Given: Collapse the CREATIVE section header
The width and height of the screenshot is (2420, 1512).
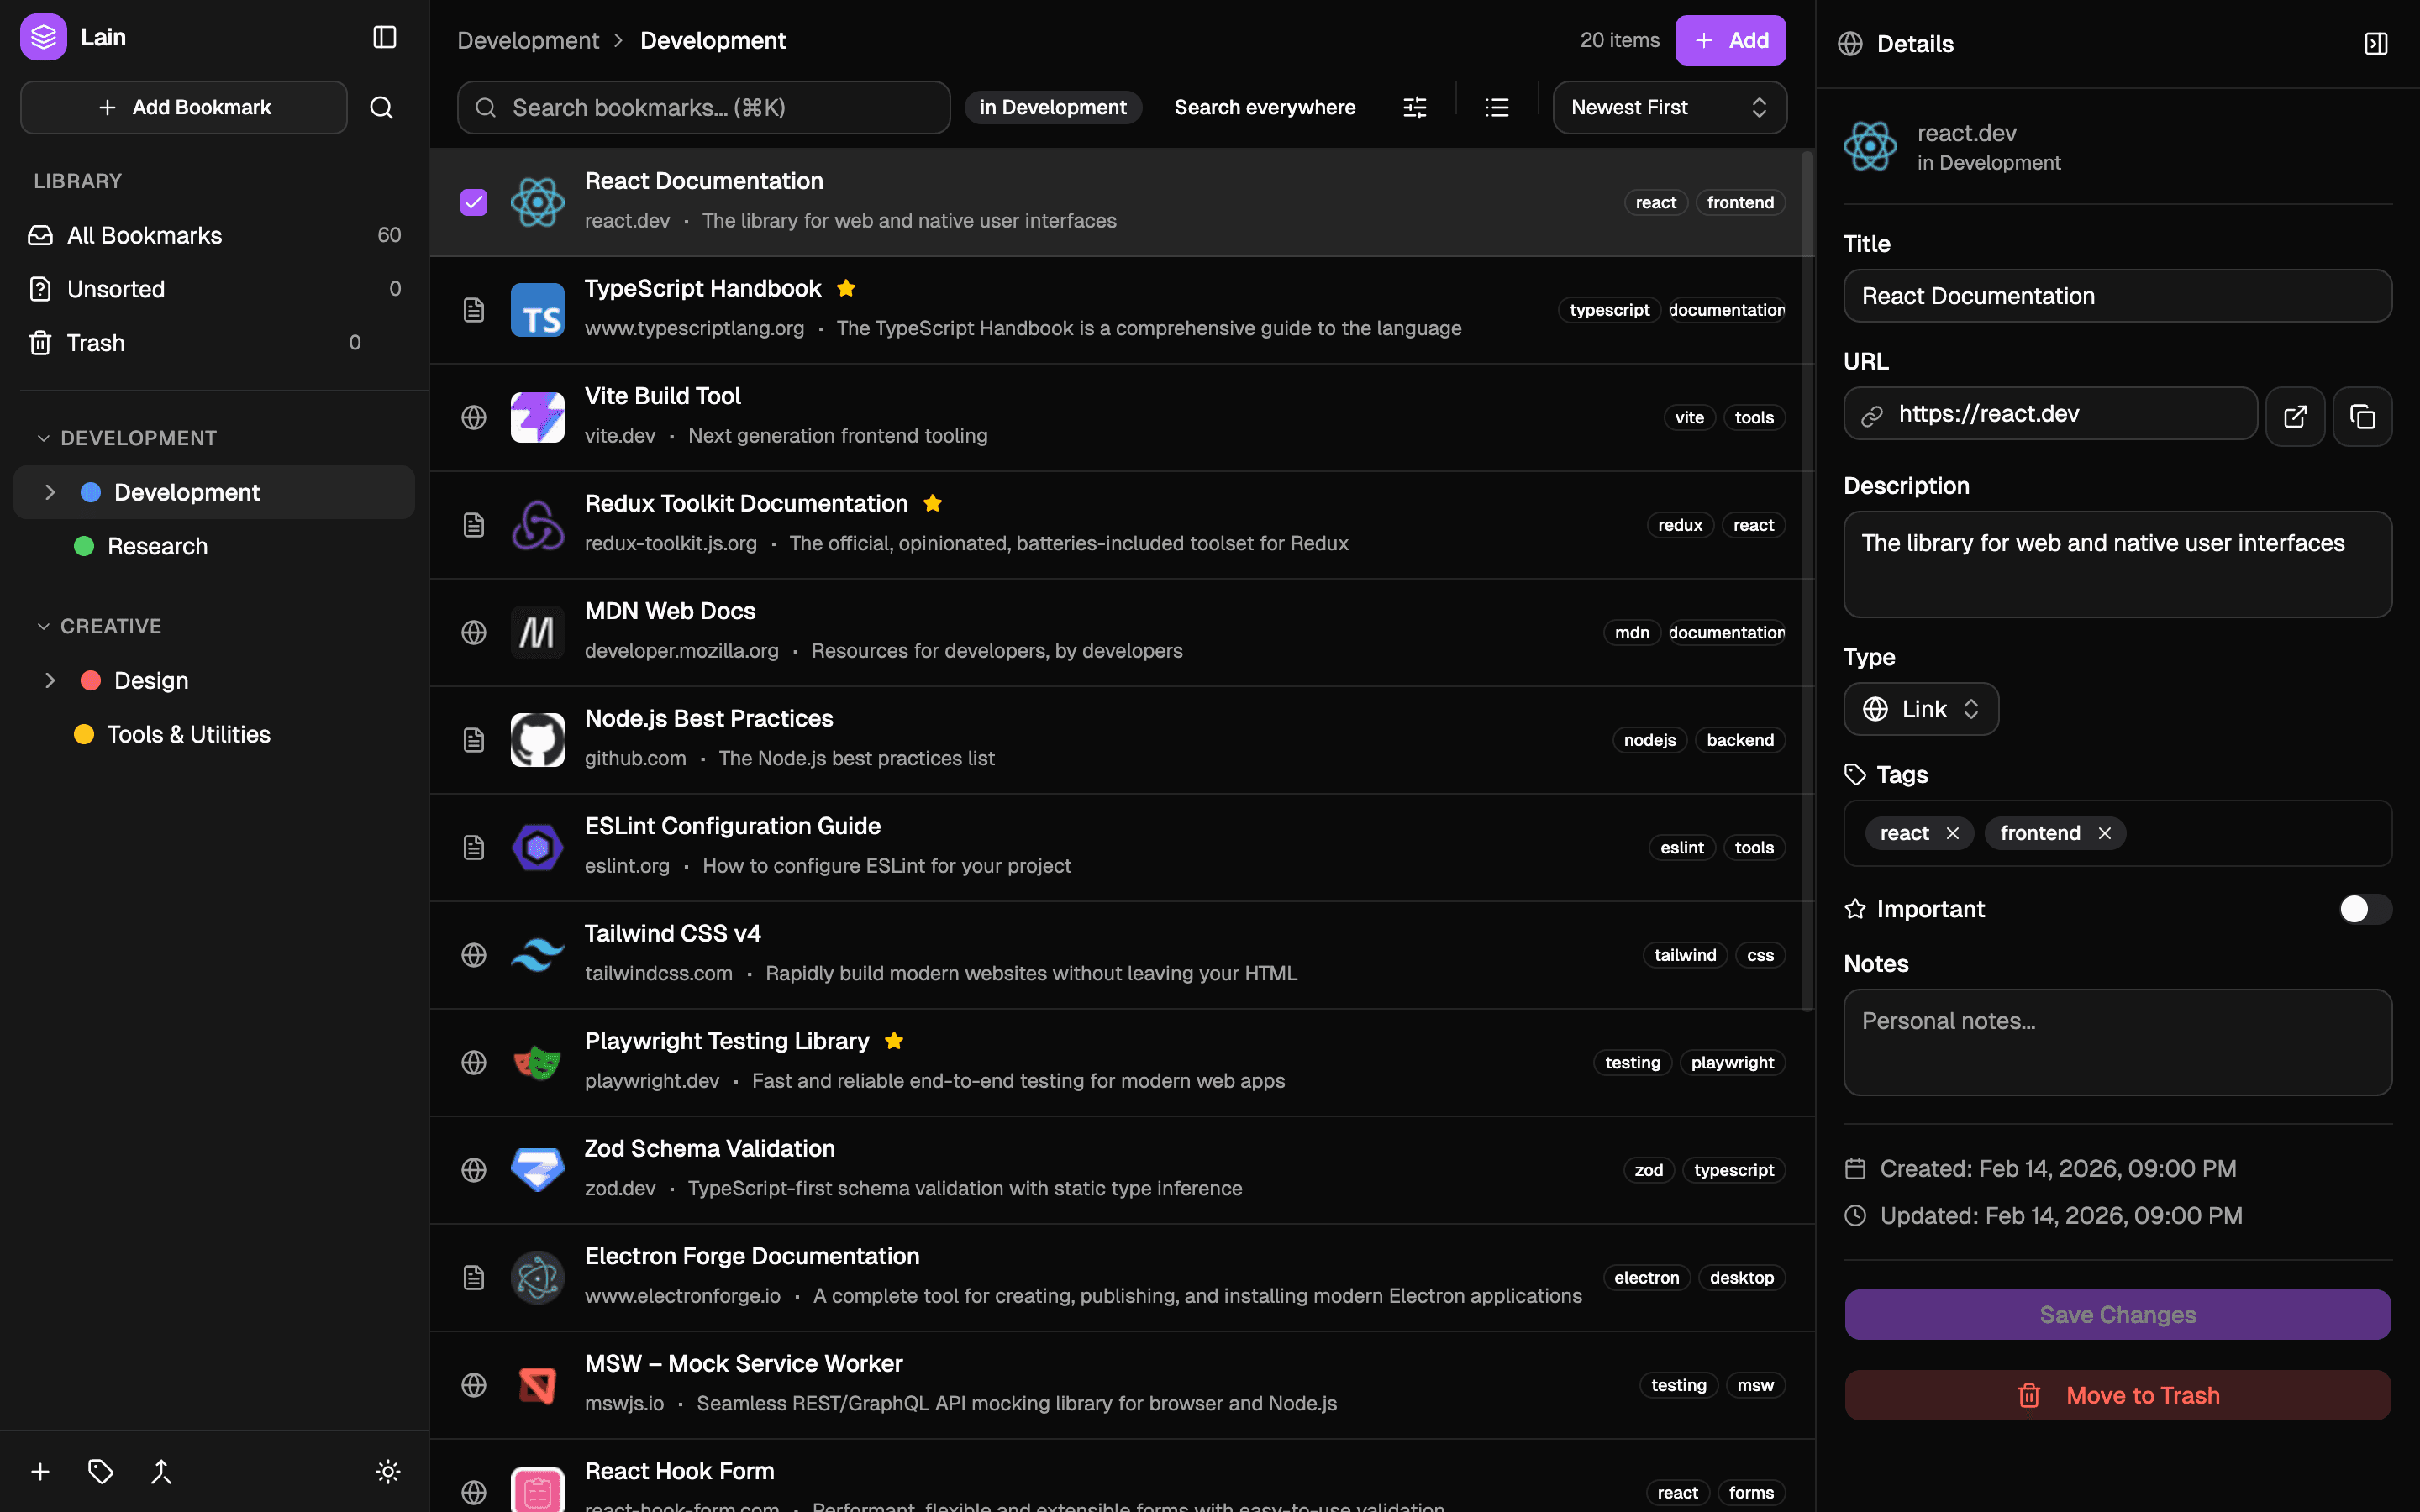Looking at the screenshot, I should 98,626.
